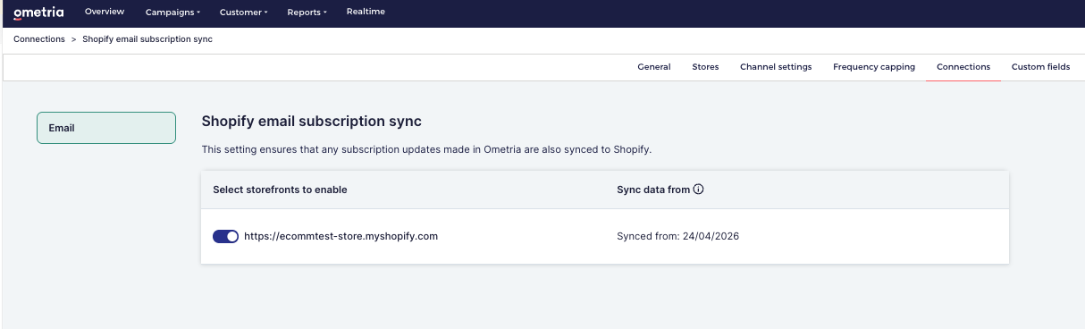This screenshot has width=1085, height=329.
Task: Disable sync for ecommtest-store.myshopify.com
Action: [225, 237]
